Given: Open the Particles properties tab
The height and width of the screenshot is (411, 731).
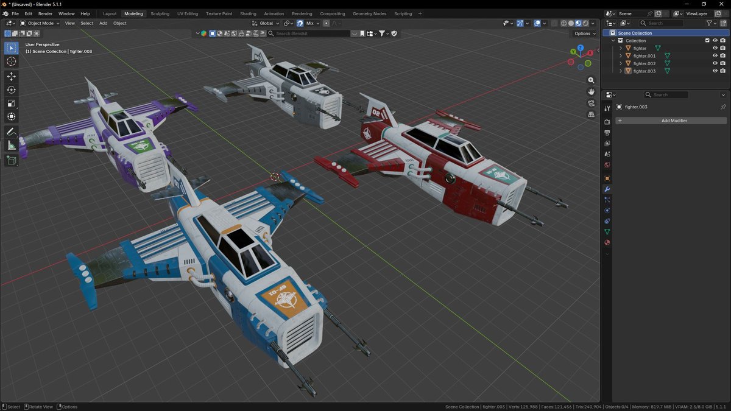Looking at the screenshot, I should [607, 200].
